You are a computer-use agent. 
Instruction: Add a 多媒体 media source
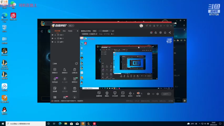point(123,94)
